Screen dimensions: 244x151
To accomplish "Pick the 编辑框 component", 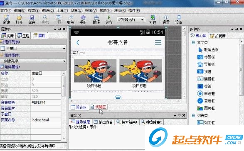I will (x=206, y=79).
